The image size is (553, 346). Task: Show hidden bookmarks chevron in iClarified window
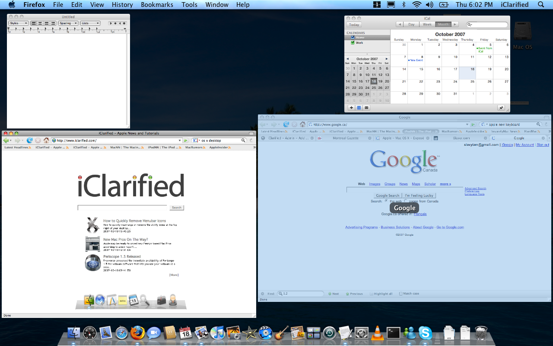(x=254, y=147)
